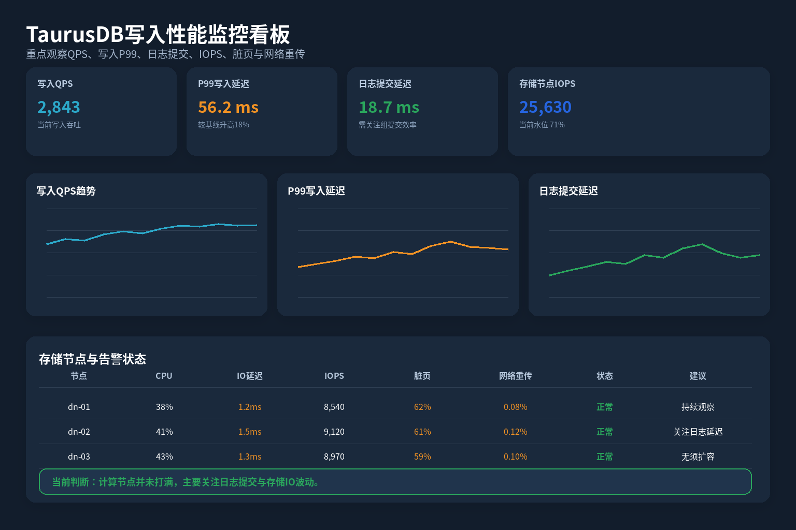Screen dimensions: 796x530
Task: Click the 59% dirty page value
Action: (422, 457)
